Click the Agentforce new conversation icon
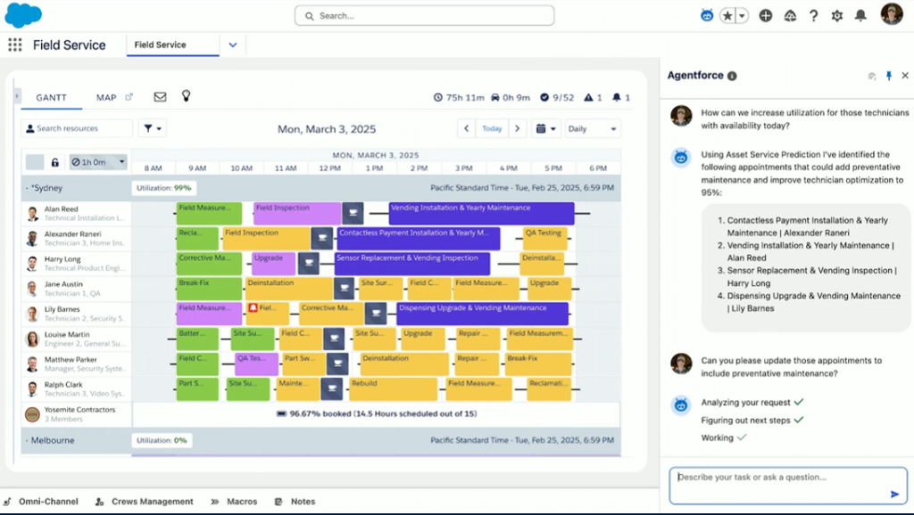The image size is (914, 515). (872, 76)
